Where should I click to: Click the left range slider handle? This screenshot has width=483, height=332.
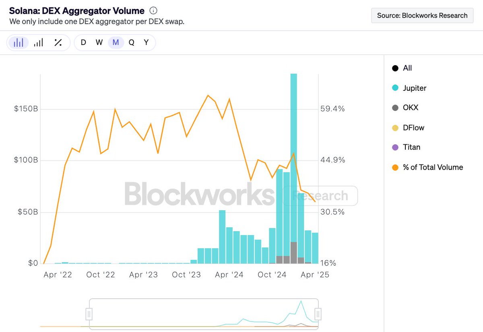click(89, 314)
